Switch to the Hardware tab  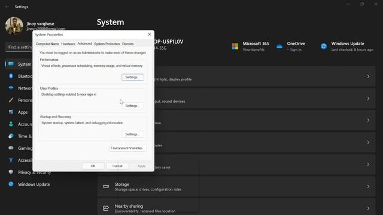tap(68, 44)
